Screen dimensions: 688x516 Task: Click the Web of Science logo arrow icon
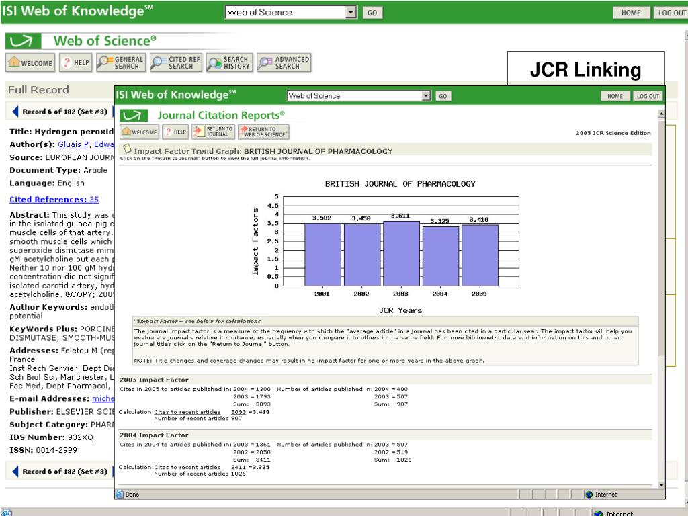[24, 41]
